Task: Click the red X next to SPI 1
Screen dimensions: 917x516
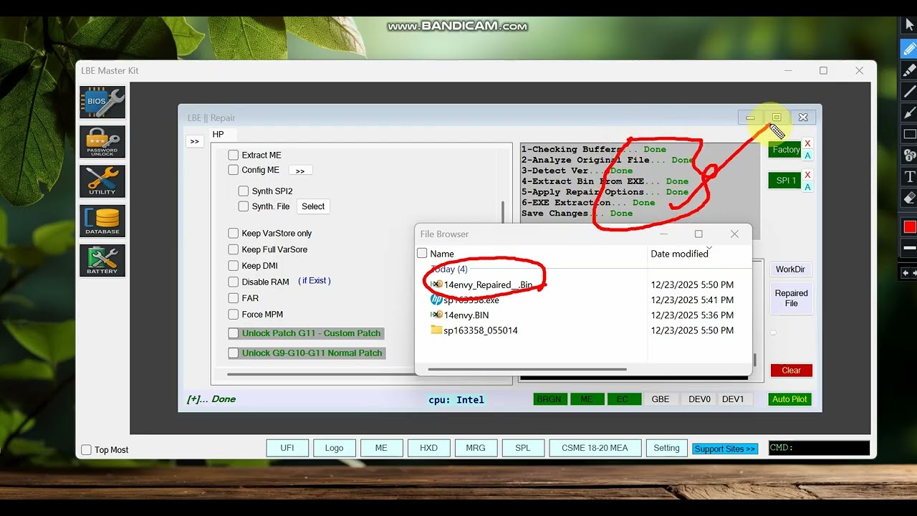Action: 807,175
